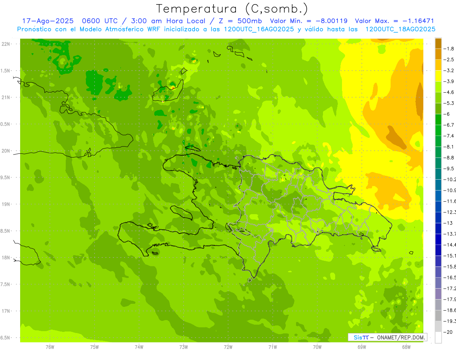Click the "72W" longitude label
The image size is (456, 352).
tap(228, 347)
